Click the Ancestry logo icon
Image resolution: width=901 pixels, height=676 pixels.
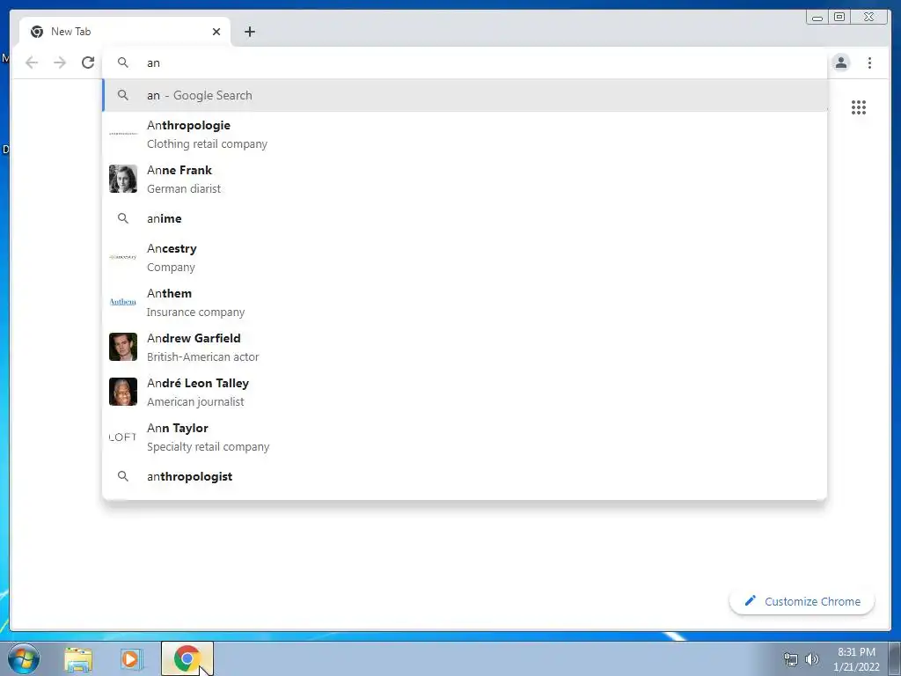123,257
